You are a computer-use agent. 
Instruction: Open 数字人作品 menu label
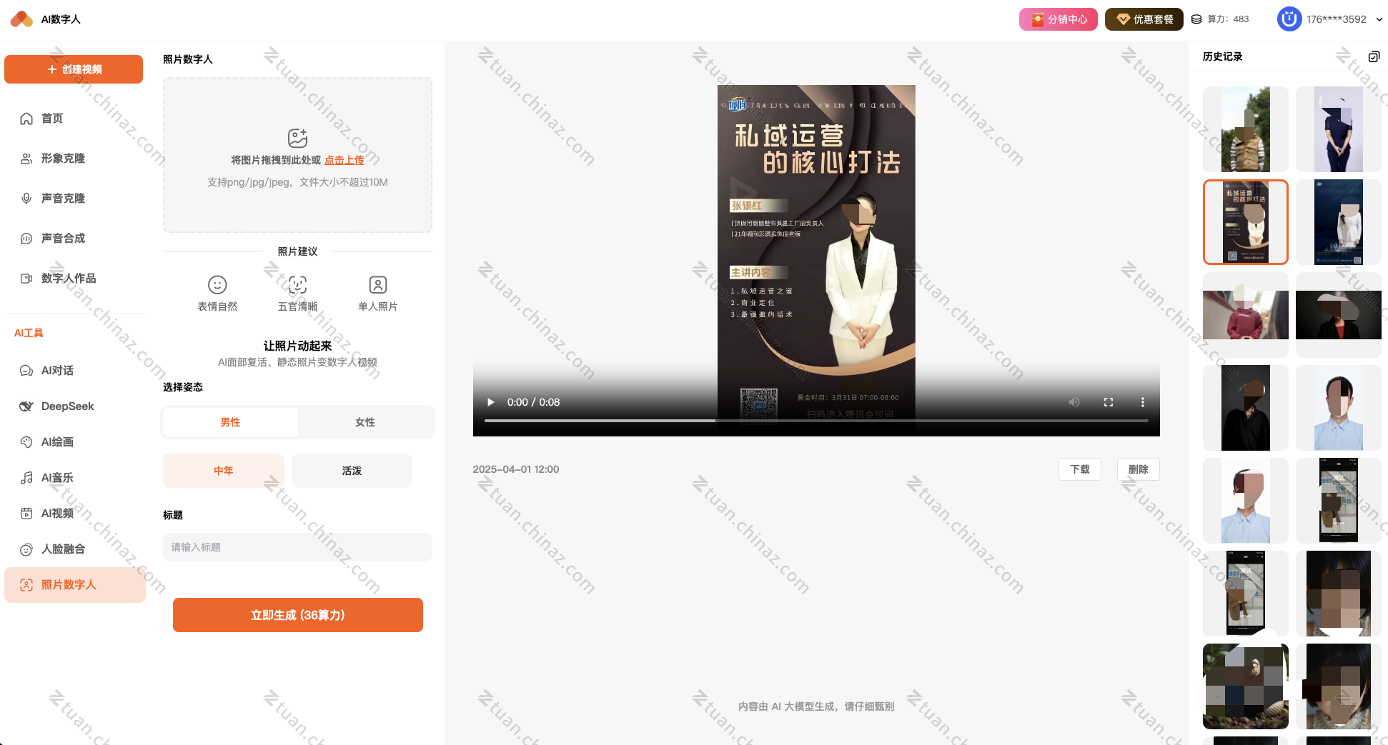(x=69, y=279)
